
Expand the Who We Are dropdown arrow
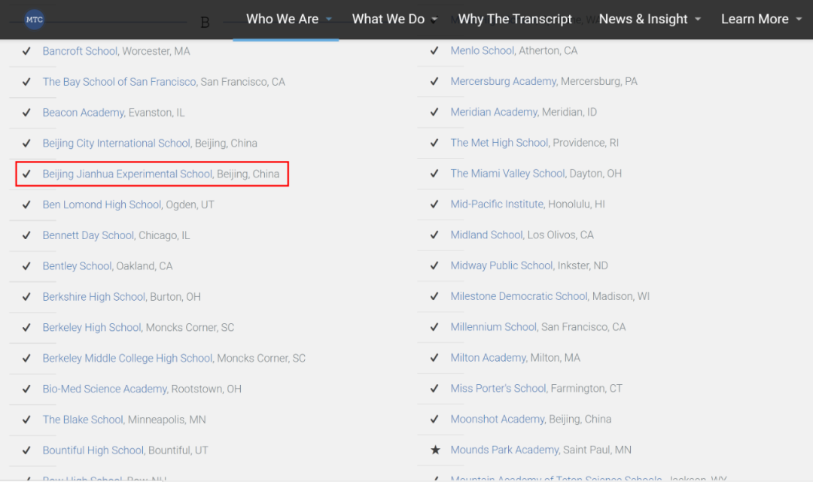point(329,20)
